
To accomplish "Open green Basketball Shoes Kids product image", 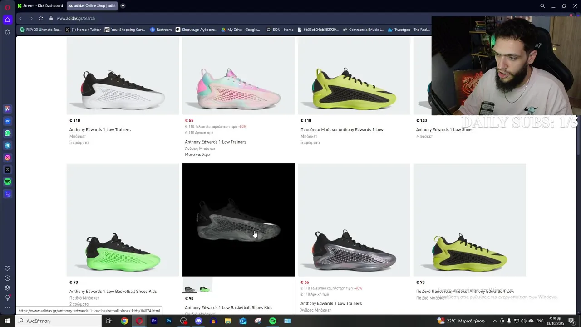I will click(x=123, y=220).
